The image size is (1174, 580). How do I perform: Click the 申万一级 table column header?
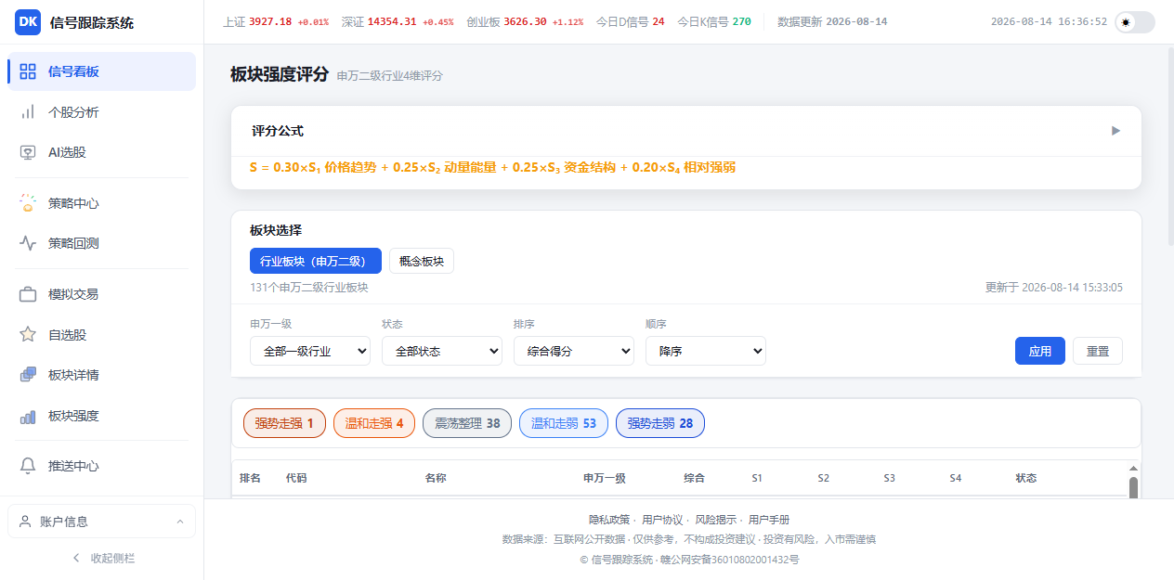[x=605, y=478]
